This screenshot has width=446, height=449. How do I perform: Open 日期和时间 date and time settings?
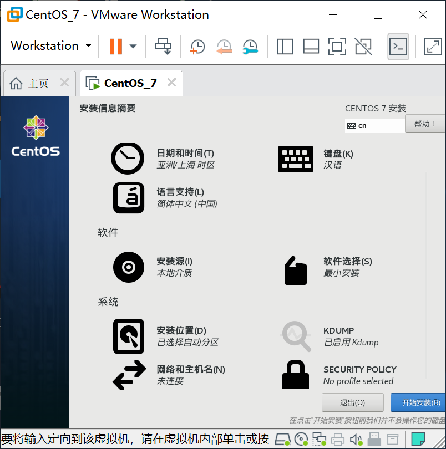click(164, 159)
